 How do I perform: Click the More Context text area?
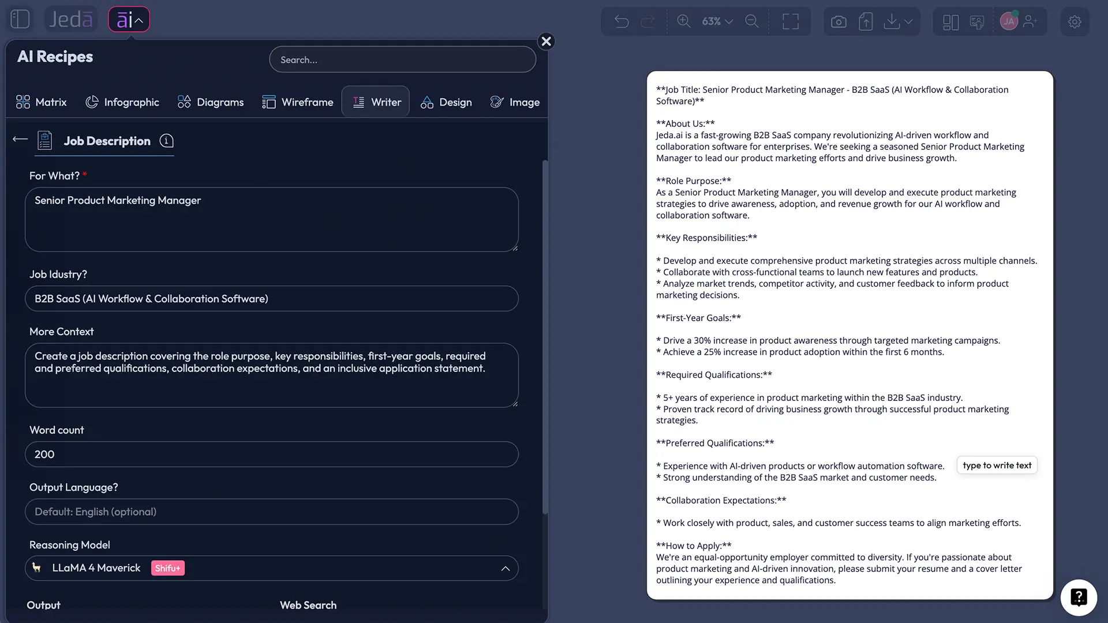coord(272,376)
